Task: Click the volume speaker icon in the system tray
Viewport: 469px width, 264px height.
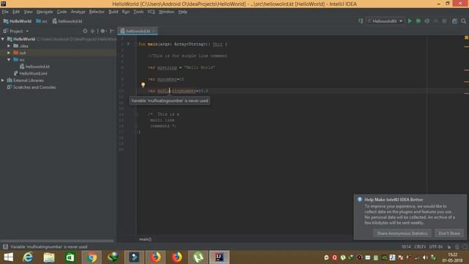Action: (x=425, y=257)
